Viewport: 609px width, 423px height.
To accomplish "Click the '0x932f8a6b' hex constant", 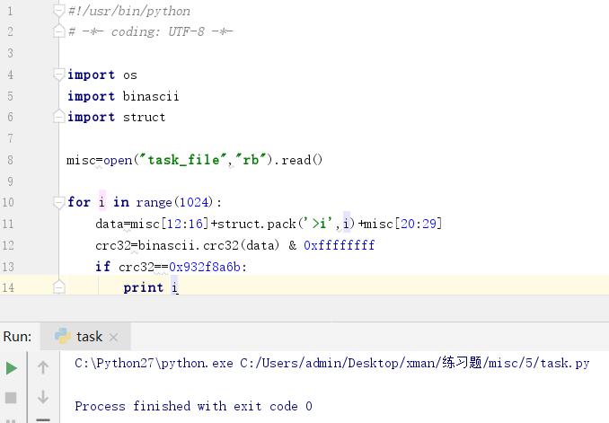I will (205, 267).
